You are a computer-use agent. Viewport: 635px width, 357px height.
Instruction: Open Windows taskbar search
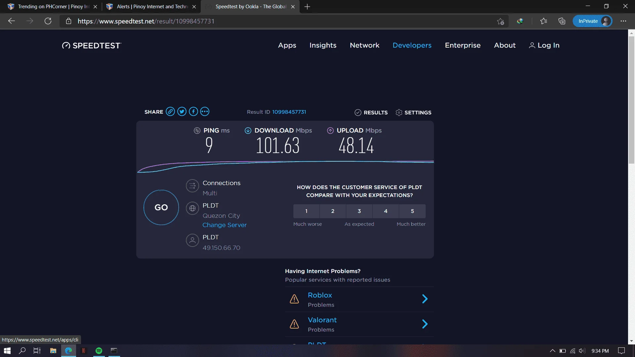click(x=22, y=351)
